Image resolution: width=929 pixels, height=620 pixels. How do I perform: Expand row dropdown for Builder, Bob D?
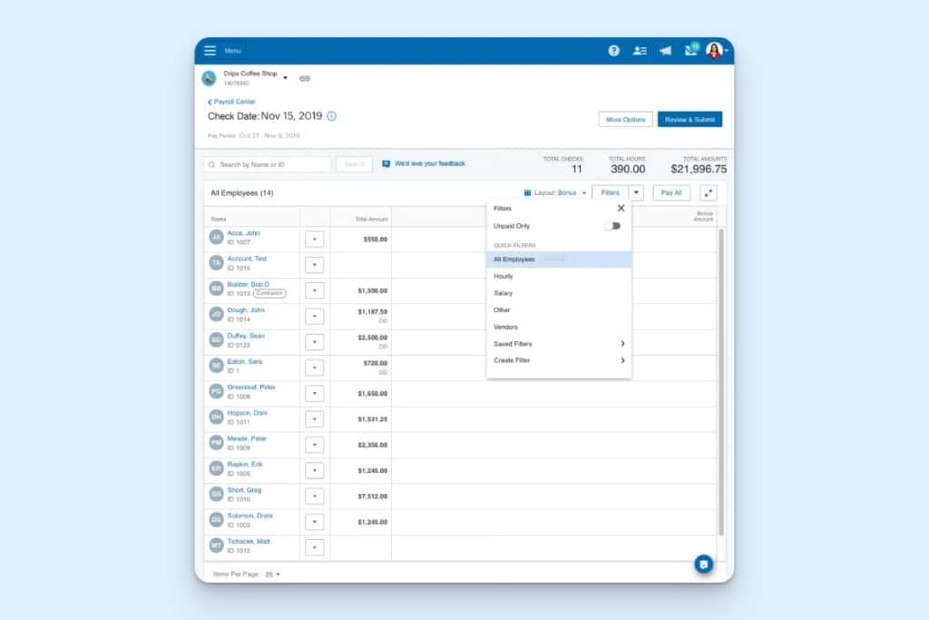315,290
